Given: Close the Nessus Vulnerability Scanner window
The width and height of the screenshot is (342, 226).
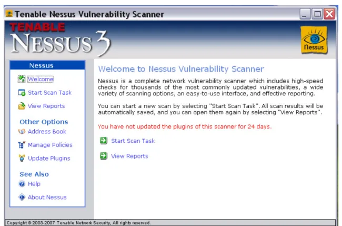Looking at the screenshot, I should [x=329, y=14].
